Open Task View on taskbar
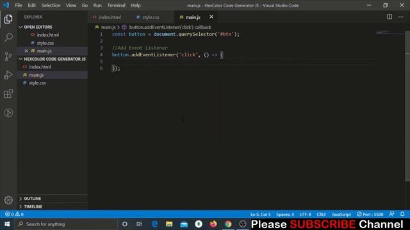Screen dimensions: 410x230 139,224
